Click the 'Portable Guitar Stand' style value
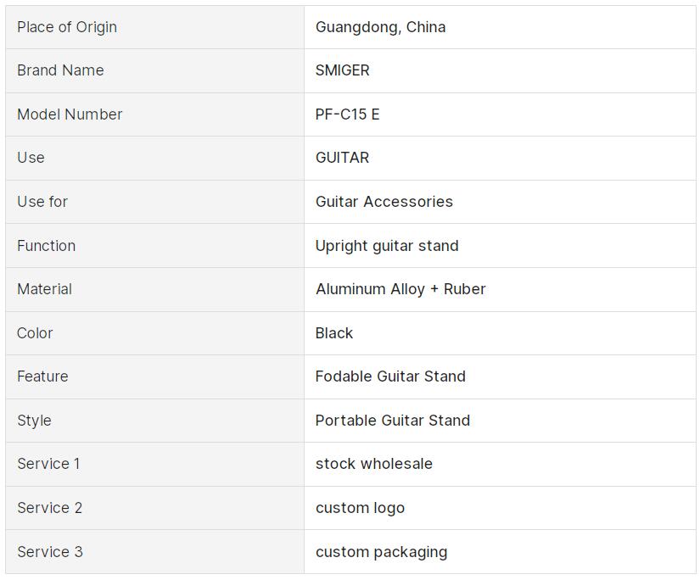The width and height of the screenshot is (700, 580). click(x=392, y=421)
